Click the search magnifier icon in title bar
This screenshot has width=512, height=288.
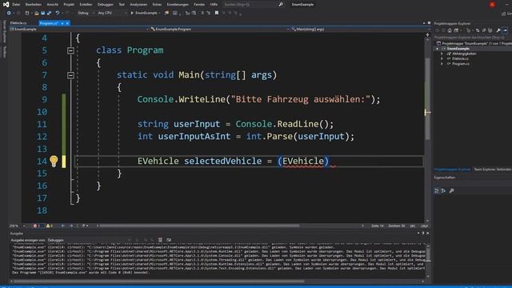pyautogui.click(x=281, y=5)
